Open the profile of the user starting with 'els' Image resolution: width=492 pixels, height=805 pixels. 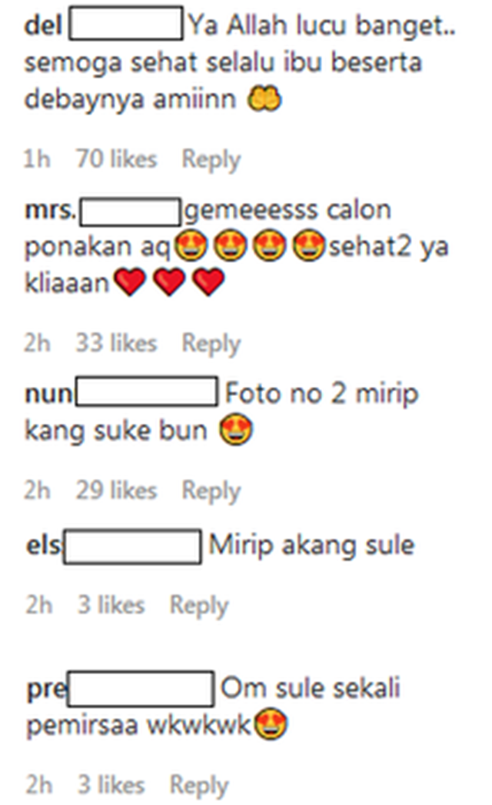pyautogui.click(x=114, y=546)
